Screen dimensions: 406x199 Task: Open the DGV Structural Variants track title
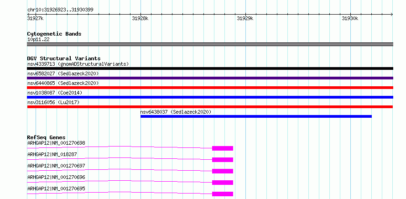pos(64,58)
